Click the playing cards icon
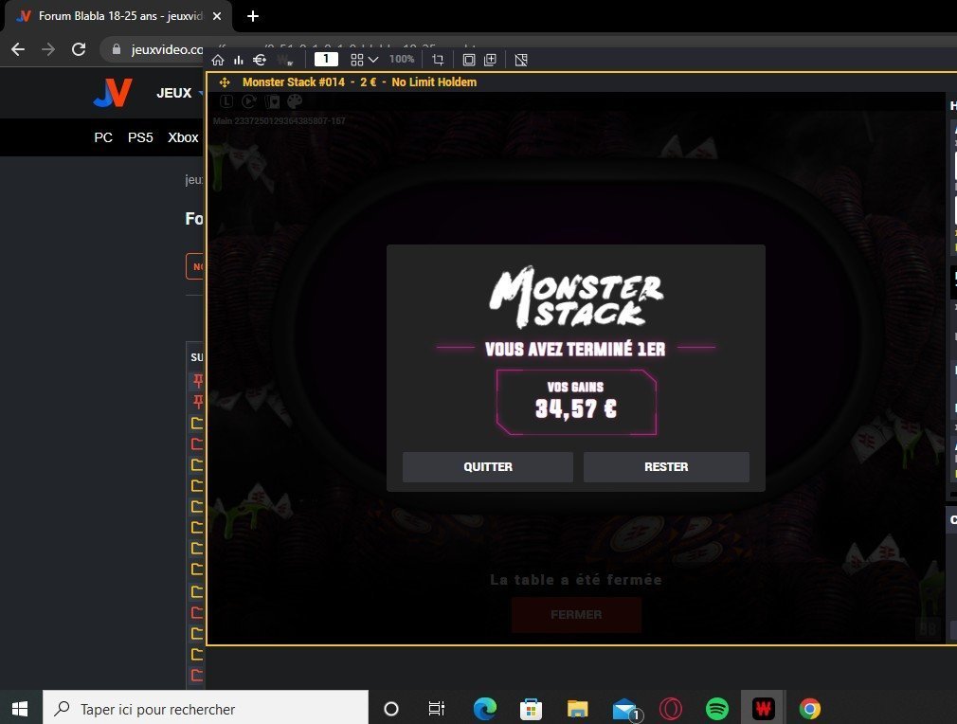Image resolution: width=957 pixels, height=724 pixels. point(272,101)
